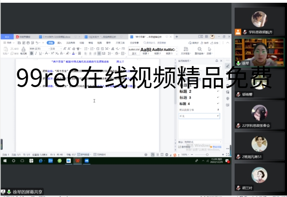This screenshot has width=287, height=197.
Task: Click the Format Painter brush icon
Action: 23,49
